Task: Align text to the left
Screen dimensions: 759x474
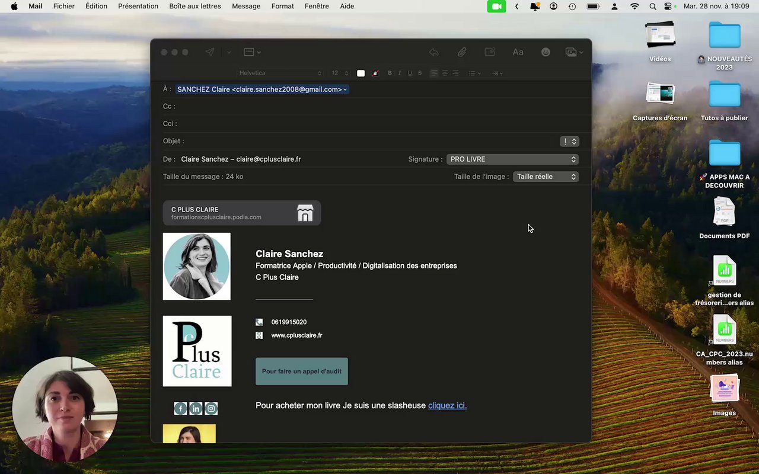Action: coord(435,73)
